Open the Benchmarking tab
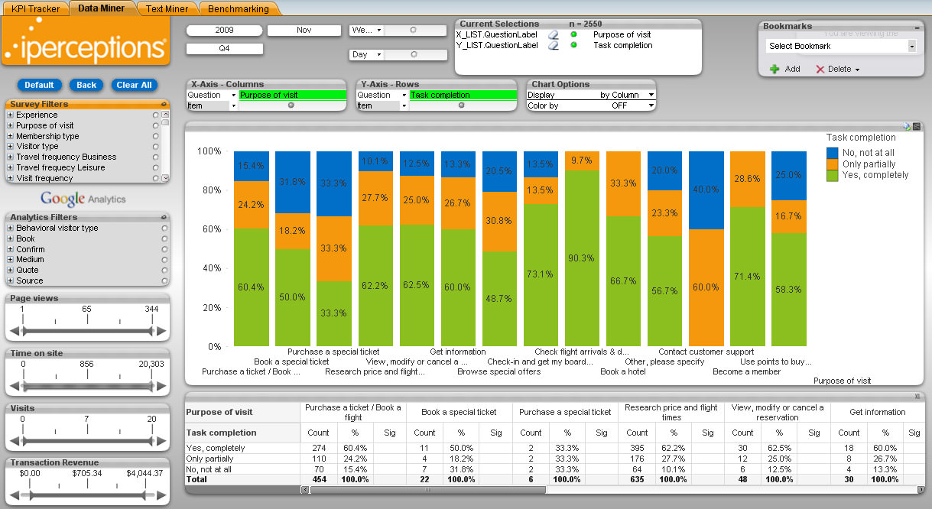932x509 pixels. (x=238, y=9)
